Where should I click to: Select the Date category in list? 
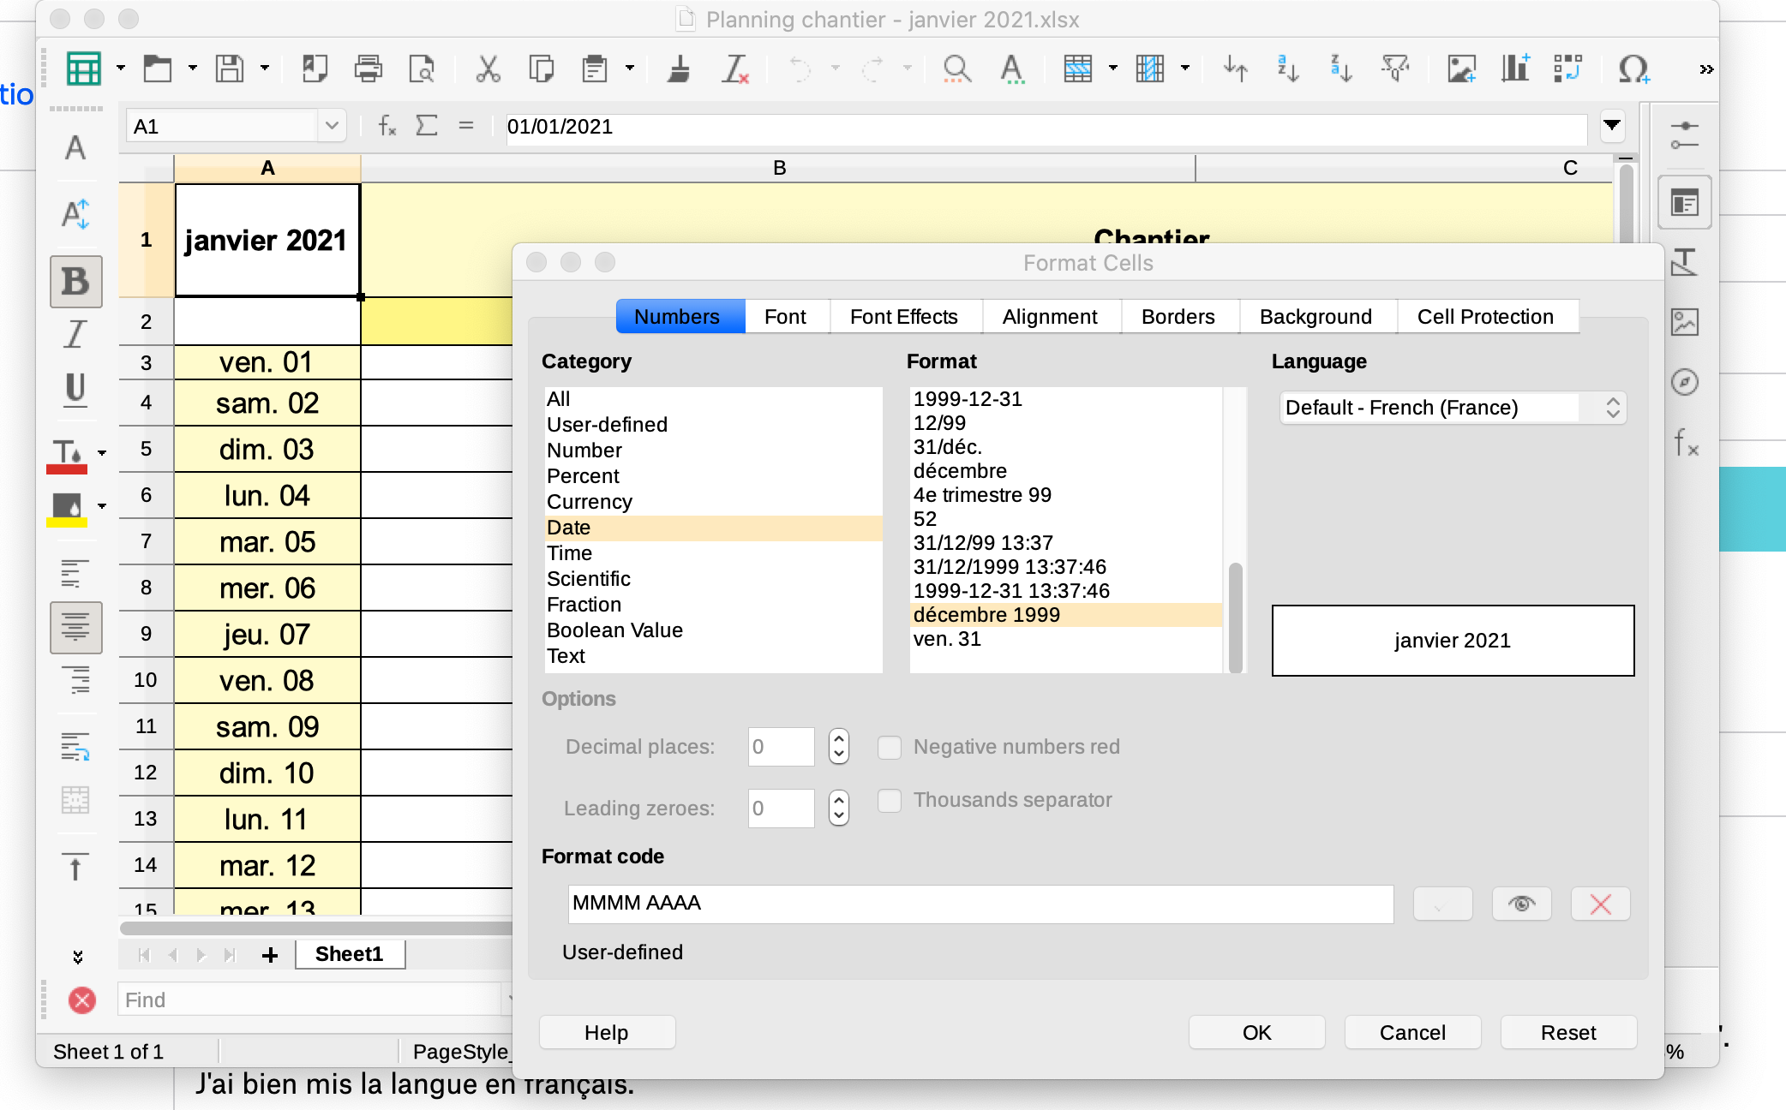pos(569,526)
